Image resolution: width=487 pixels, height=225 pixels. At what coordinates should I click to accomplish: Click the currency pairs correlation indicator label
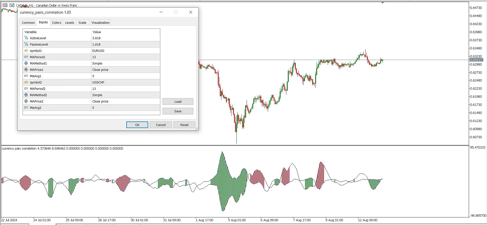pos(62,148)
